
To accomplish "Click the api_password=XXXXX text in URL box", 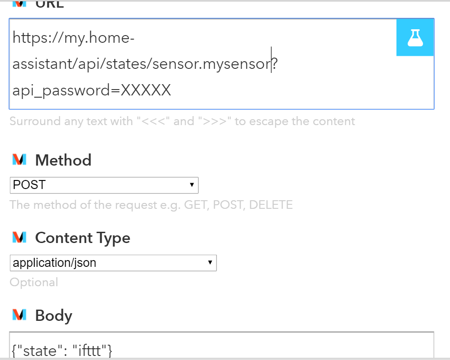I will pos(92,90).
